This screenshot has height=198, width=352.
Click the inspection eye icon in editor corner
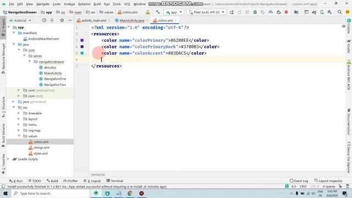(343, 26)
